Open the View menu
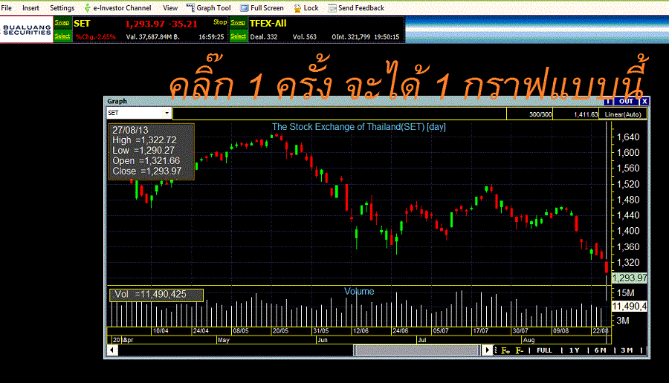 170,7
